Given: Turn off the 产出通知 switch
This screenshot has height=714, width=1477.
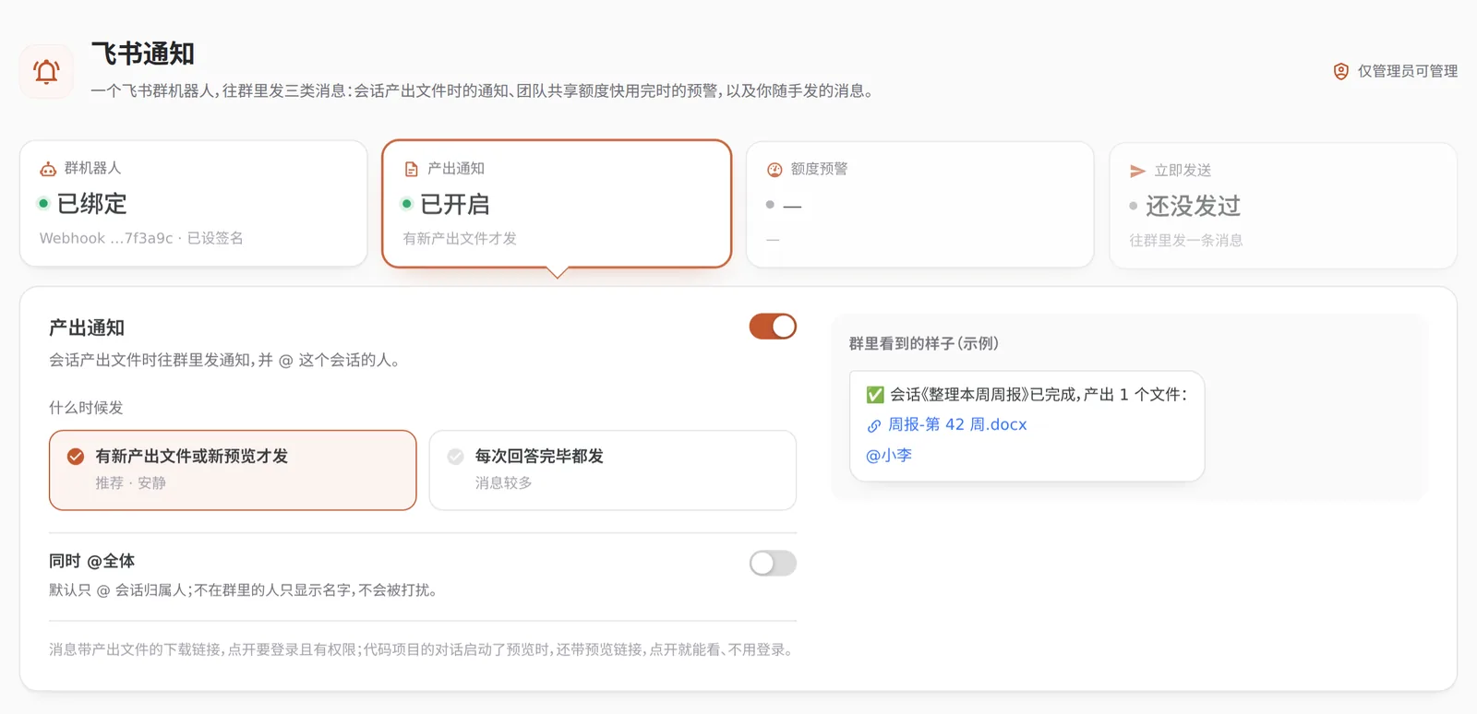Looking at the screenshot, I should pyautogui.click(x=773, y=327).
